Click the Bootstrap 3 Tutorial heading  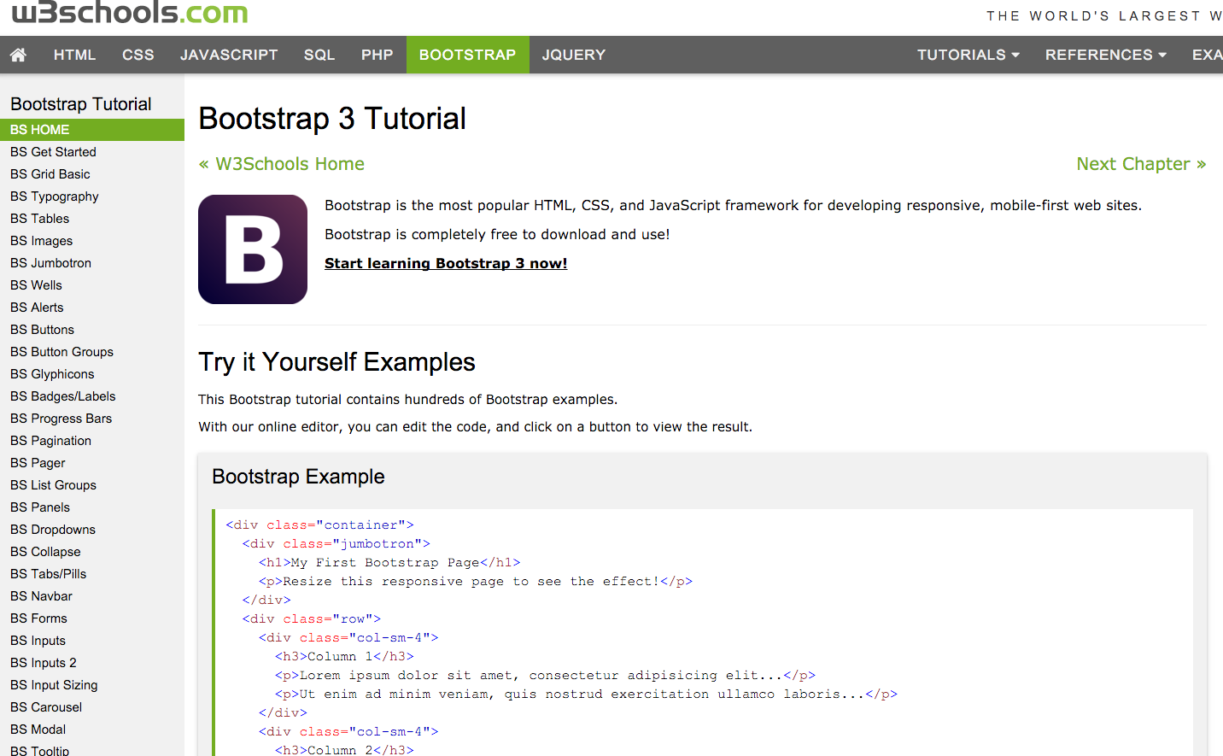332,119
